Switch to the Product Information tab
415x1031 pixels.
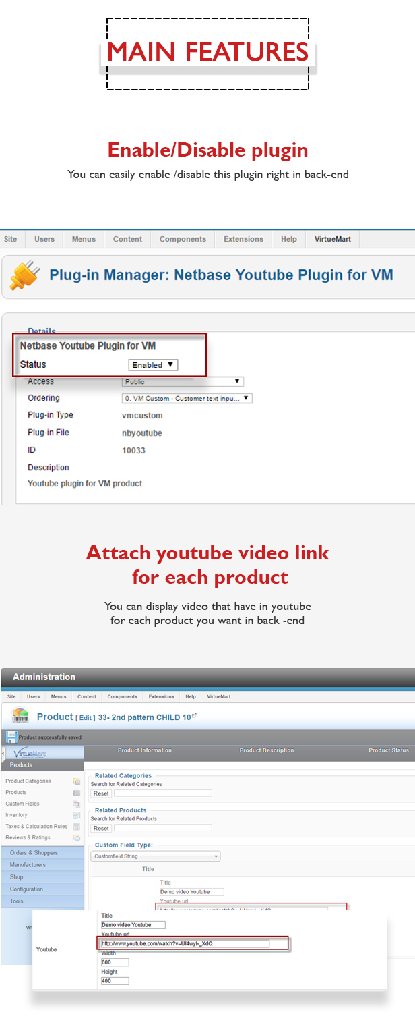click(145, 750)
